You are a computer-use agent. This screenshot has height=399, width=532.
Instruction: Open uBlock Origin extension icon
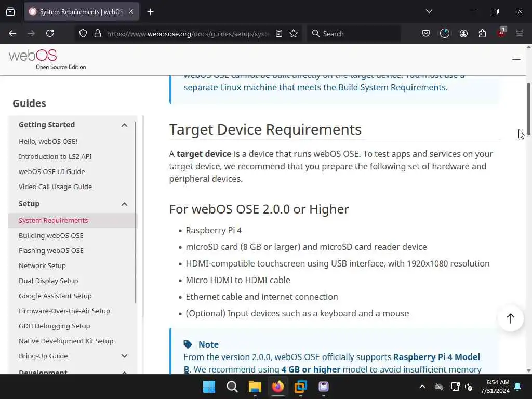pos(501,33)
